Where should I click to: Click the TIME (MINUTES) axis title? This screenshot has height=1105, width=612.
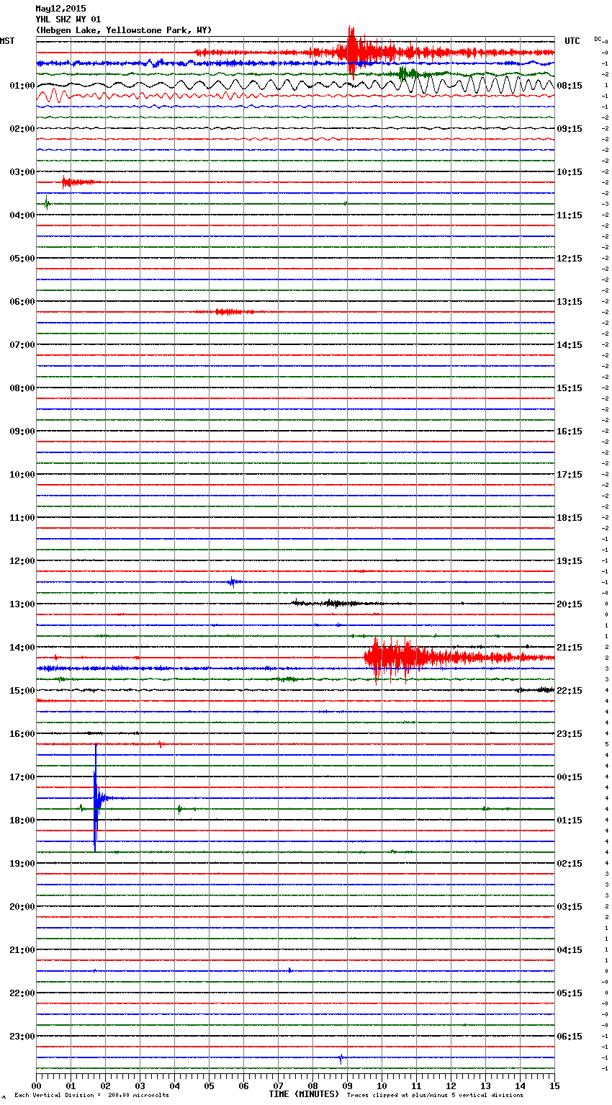click(x=304, y=1094)
